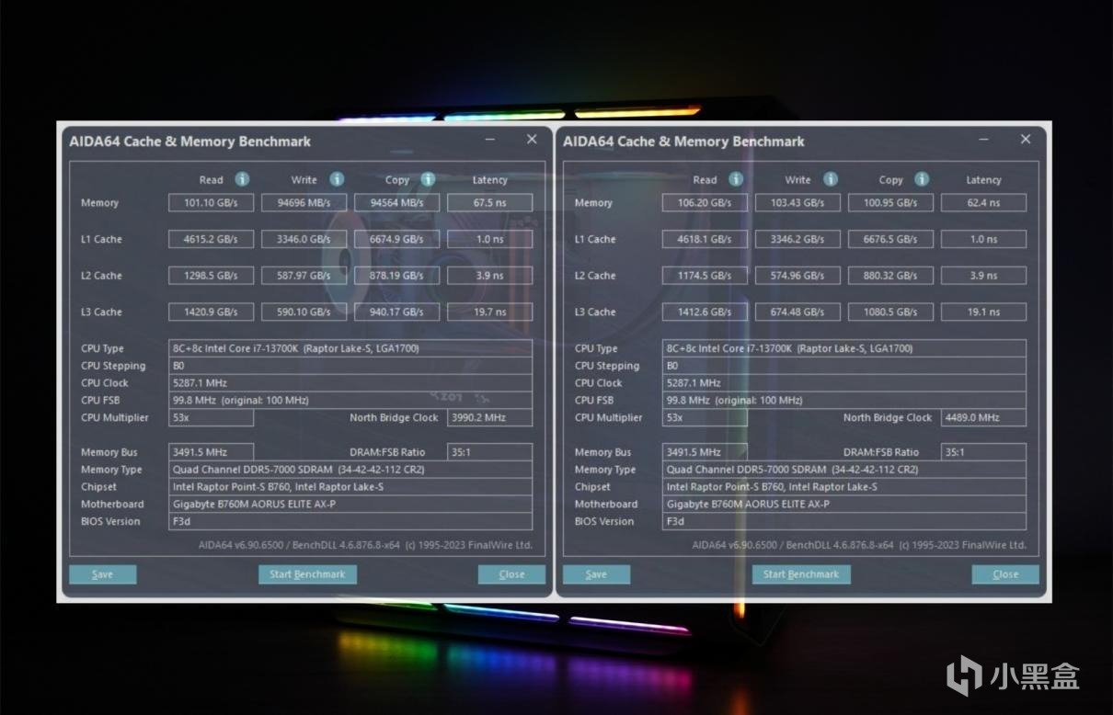Select L1 Cache Copy value 6674.9 GB/s

coord(396,239)
